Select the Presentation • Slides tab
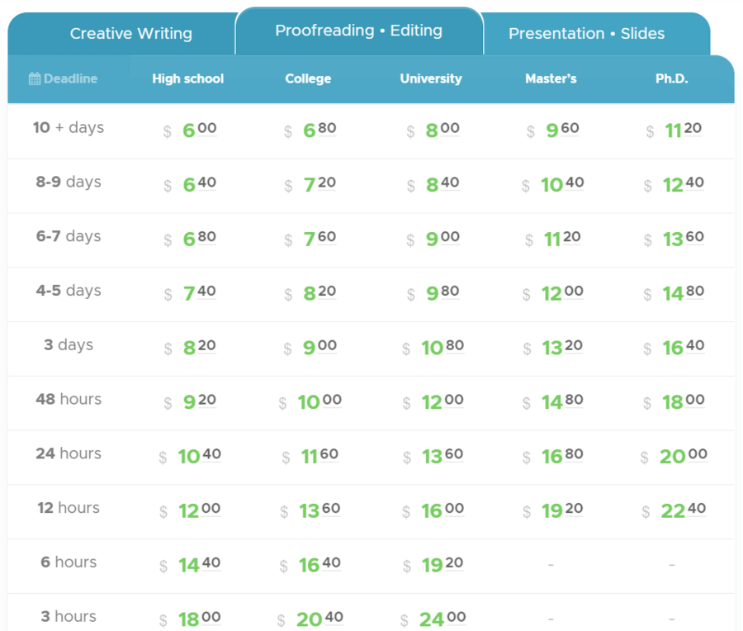This screenshot has width=743, height=631. tap(586, 34)
